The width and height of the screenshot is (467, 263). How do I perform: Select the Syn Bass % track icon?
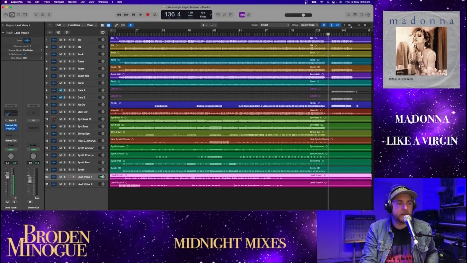pyautogui.click(x=54, y=119)
